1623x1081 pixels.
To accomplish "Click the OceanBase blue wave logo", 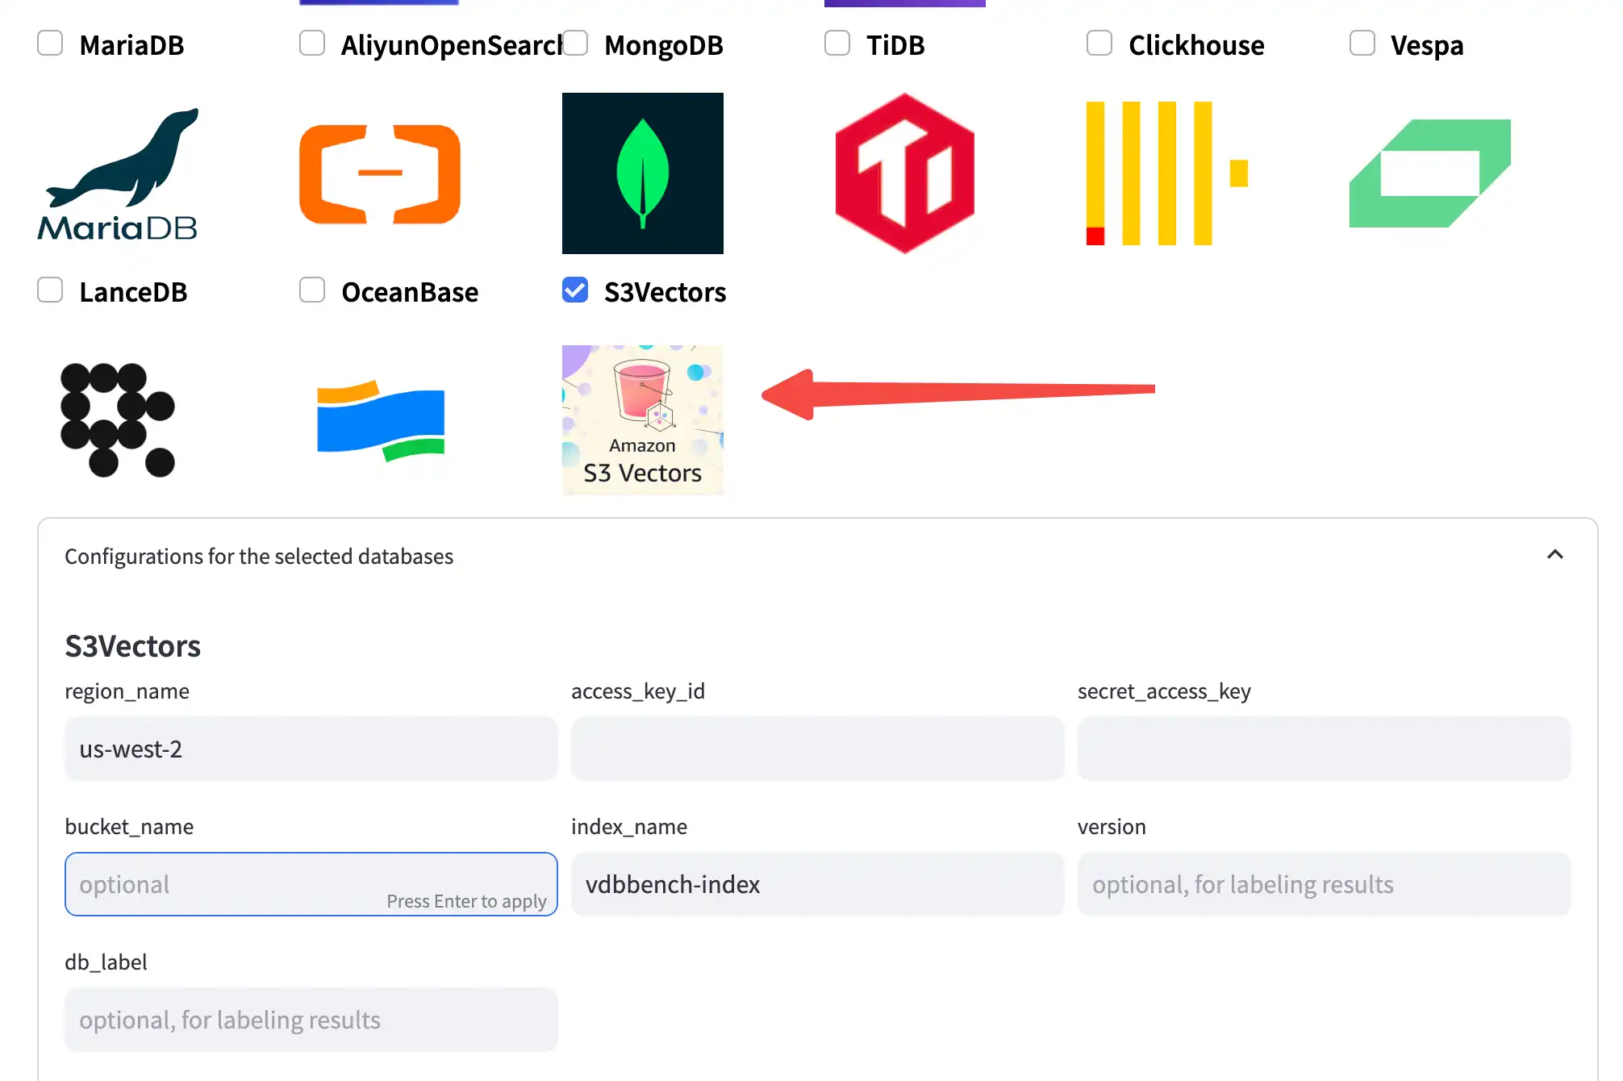I will (x=380, y=419).
